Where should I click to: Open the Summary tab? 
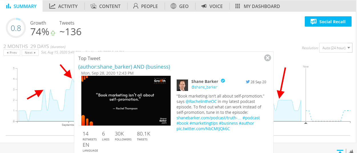[x=21, y=6]
